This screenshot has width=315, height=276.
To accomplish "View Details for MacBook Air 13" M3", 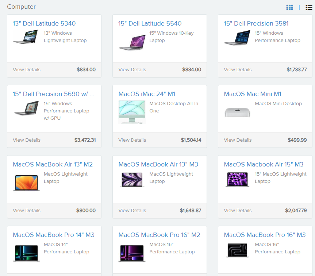I will pyautogui.click(x=132, y=211).
